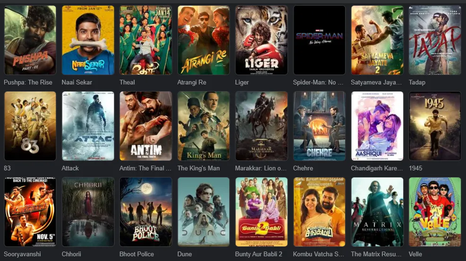466x261 pixels.
Task: Open the Pushpa: The Rise poster
Action: (x=30, y=40)
